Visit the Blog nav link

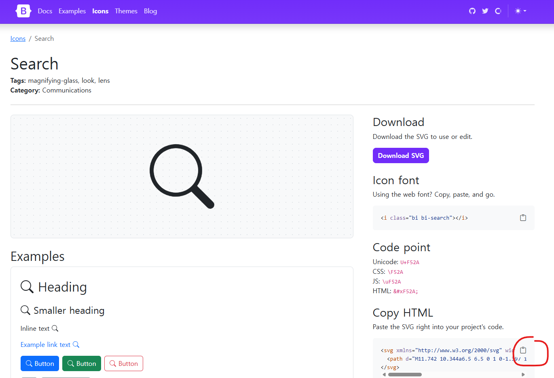[x=150, y=11]
